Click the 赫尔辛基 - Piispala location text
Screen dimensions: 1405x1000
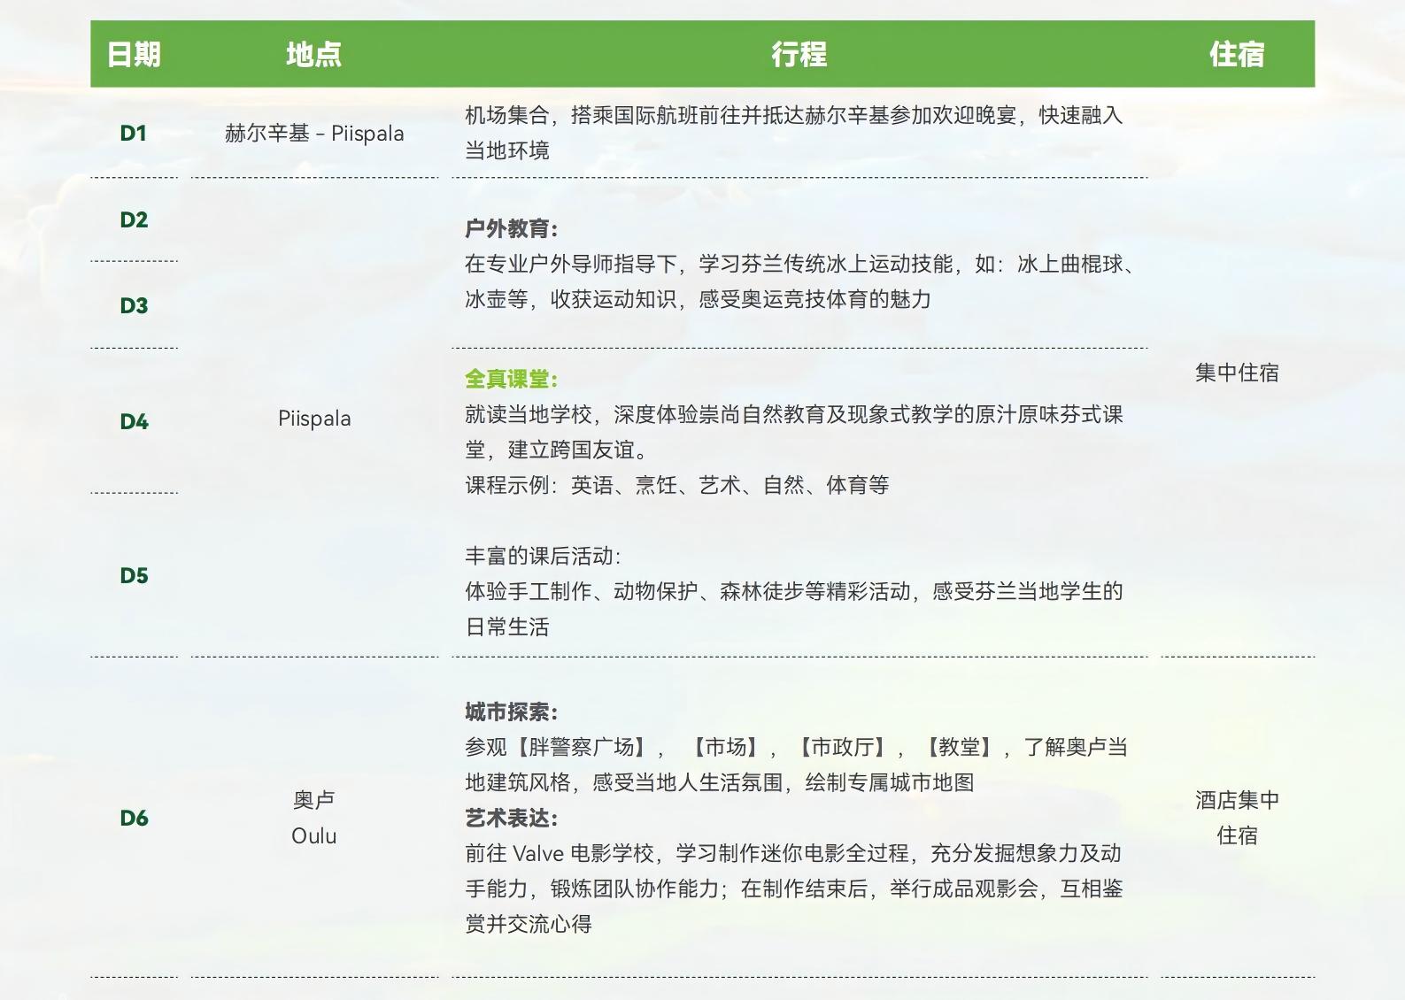click(x=314, y=134)
